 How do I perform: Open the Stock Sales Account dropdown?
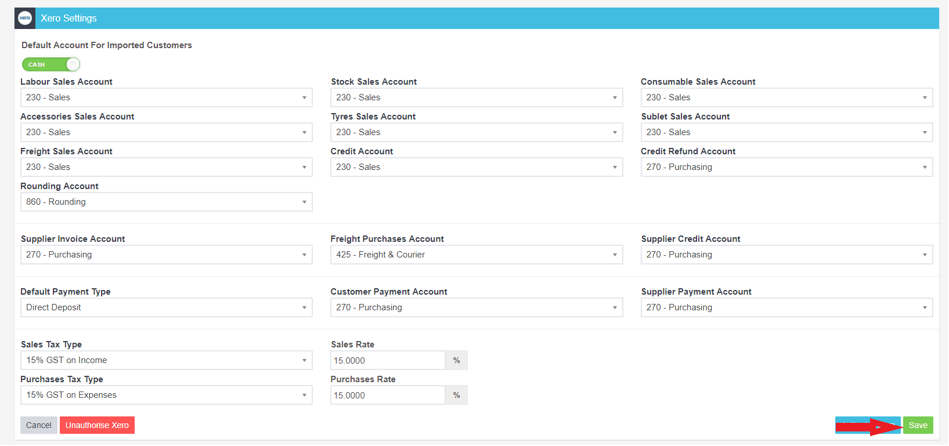click(477, 97)
